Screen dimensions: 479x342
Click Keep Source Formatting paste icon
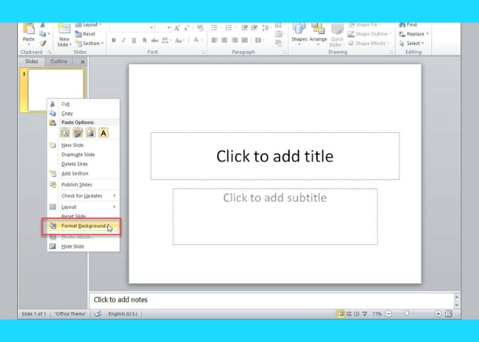78,133
